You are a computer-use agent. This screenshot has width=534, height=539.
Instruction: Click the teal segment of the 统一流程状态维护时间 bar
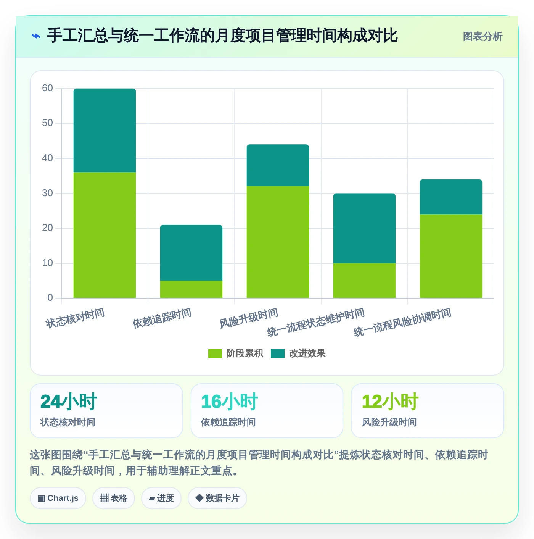tap(364, 228)
